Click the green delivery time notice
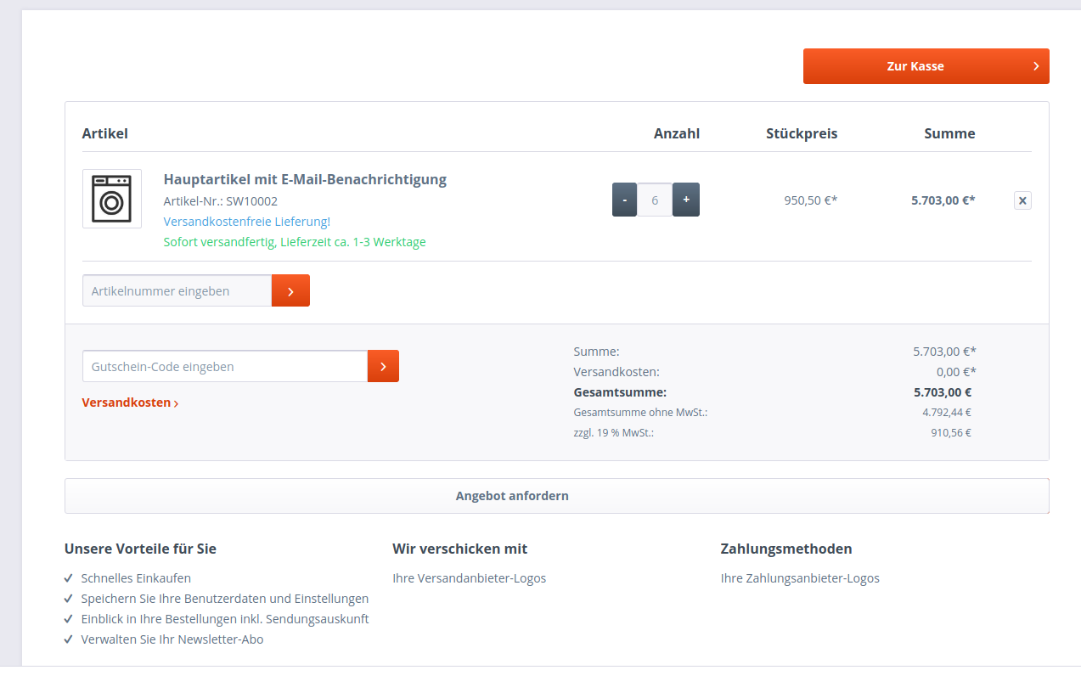 pyautogui.click(x=294, y=242)
